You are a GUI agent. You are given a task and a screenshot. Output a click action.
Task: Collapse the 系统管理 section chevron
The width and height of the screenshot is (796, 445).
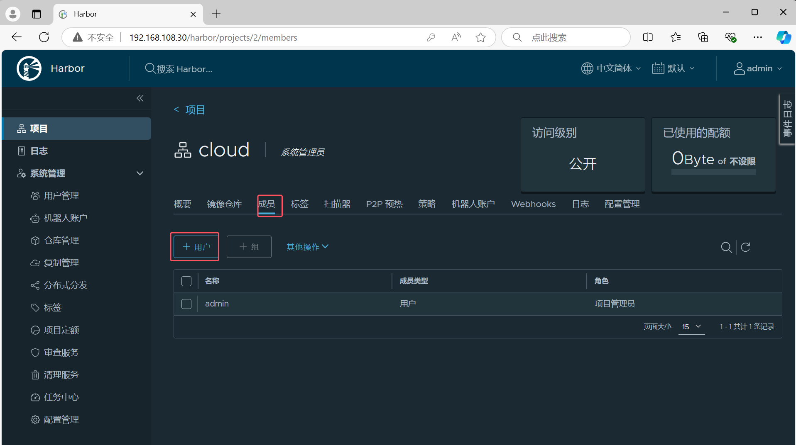pos(140,173)
